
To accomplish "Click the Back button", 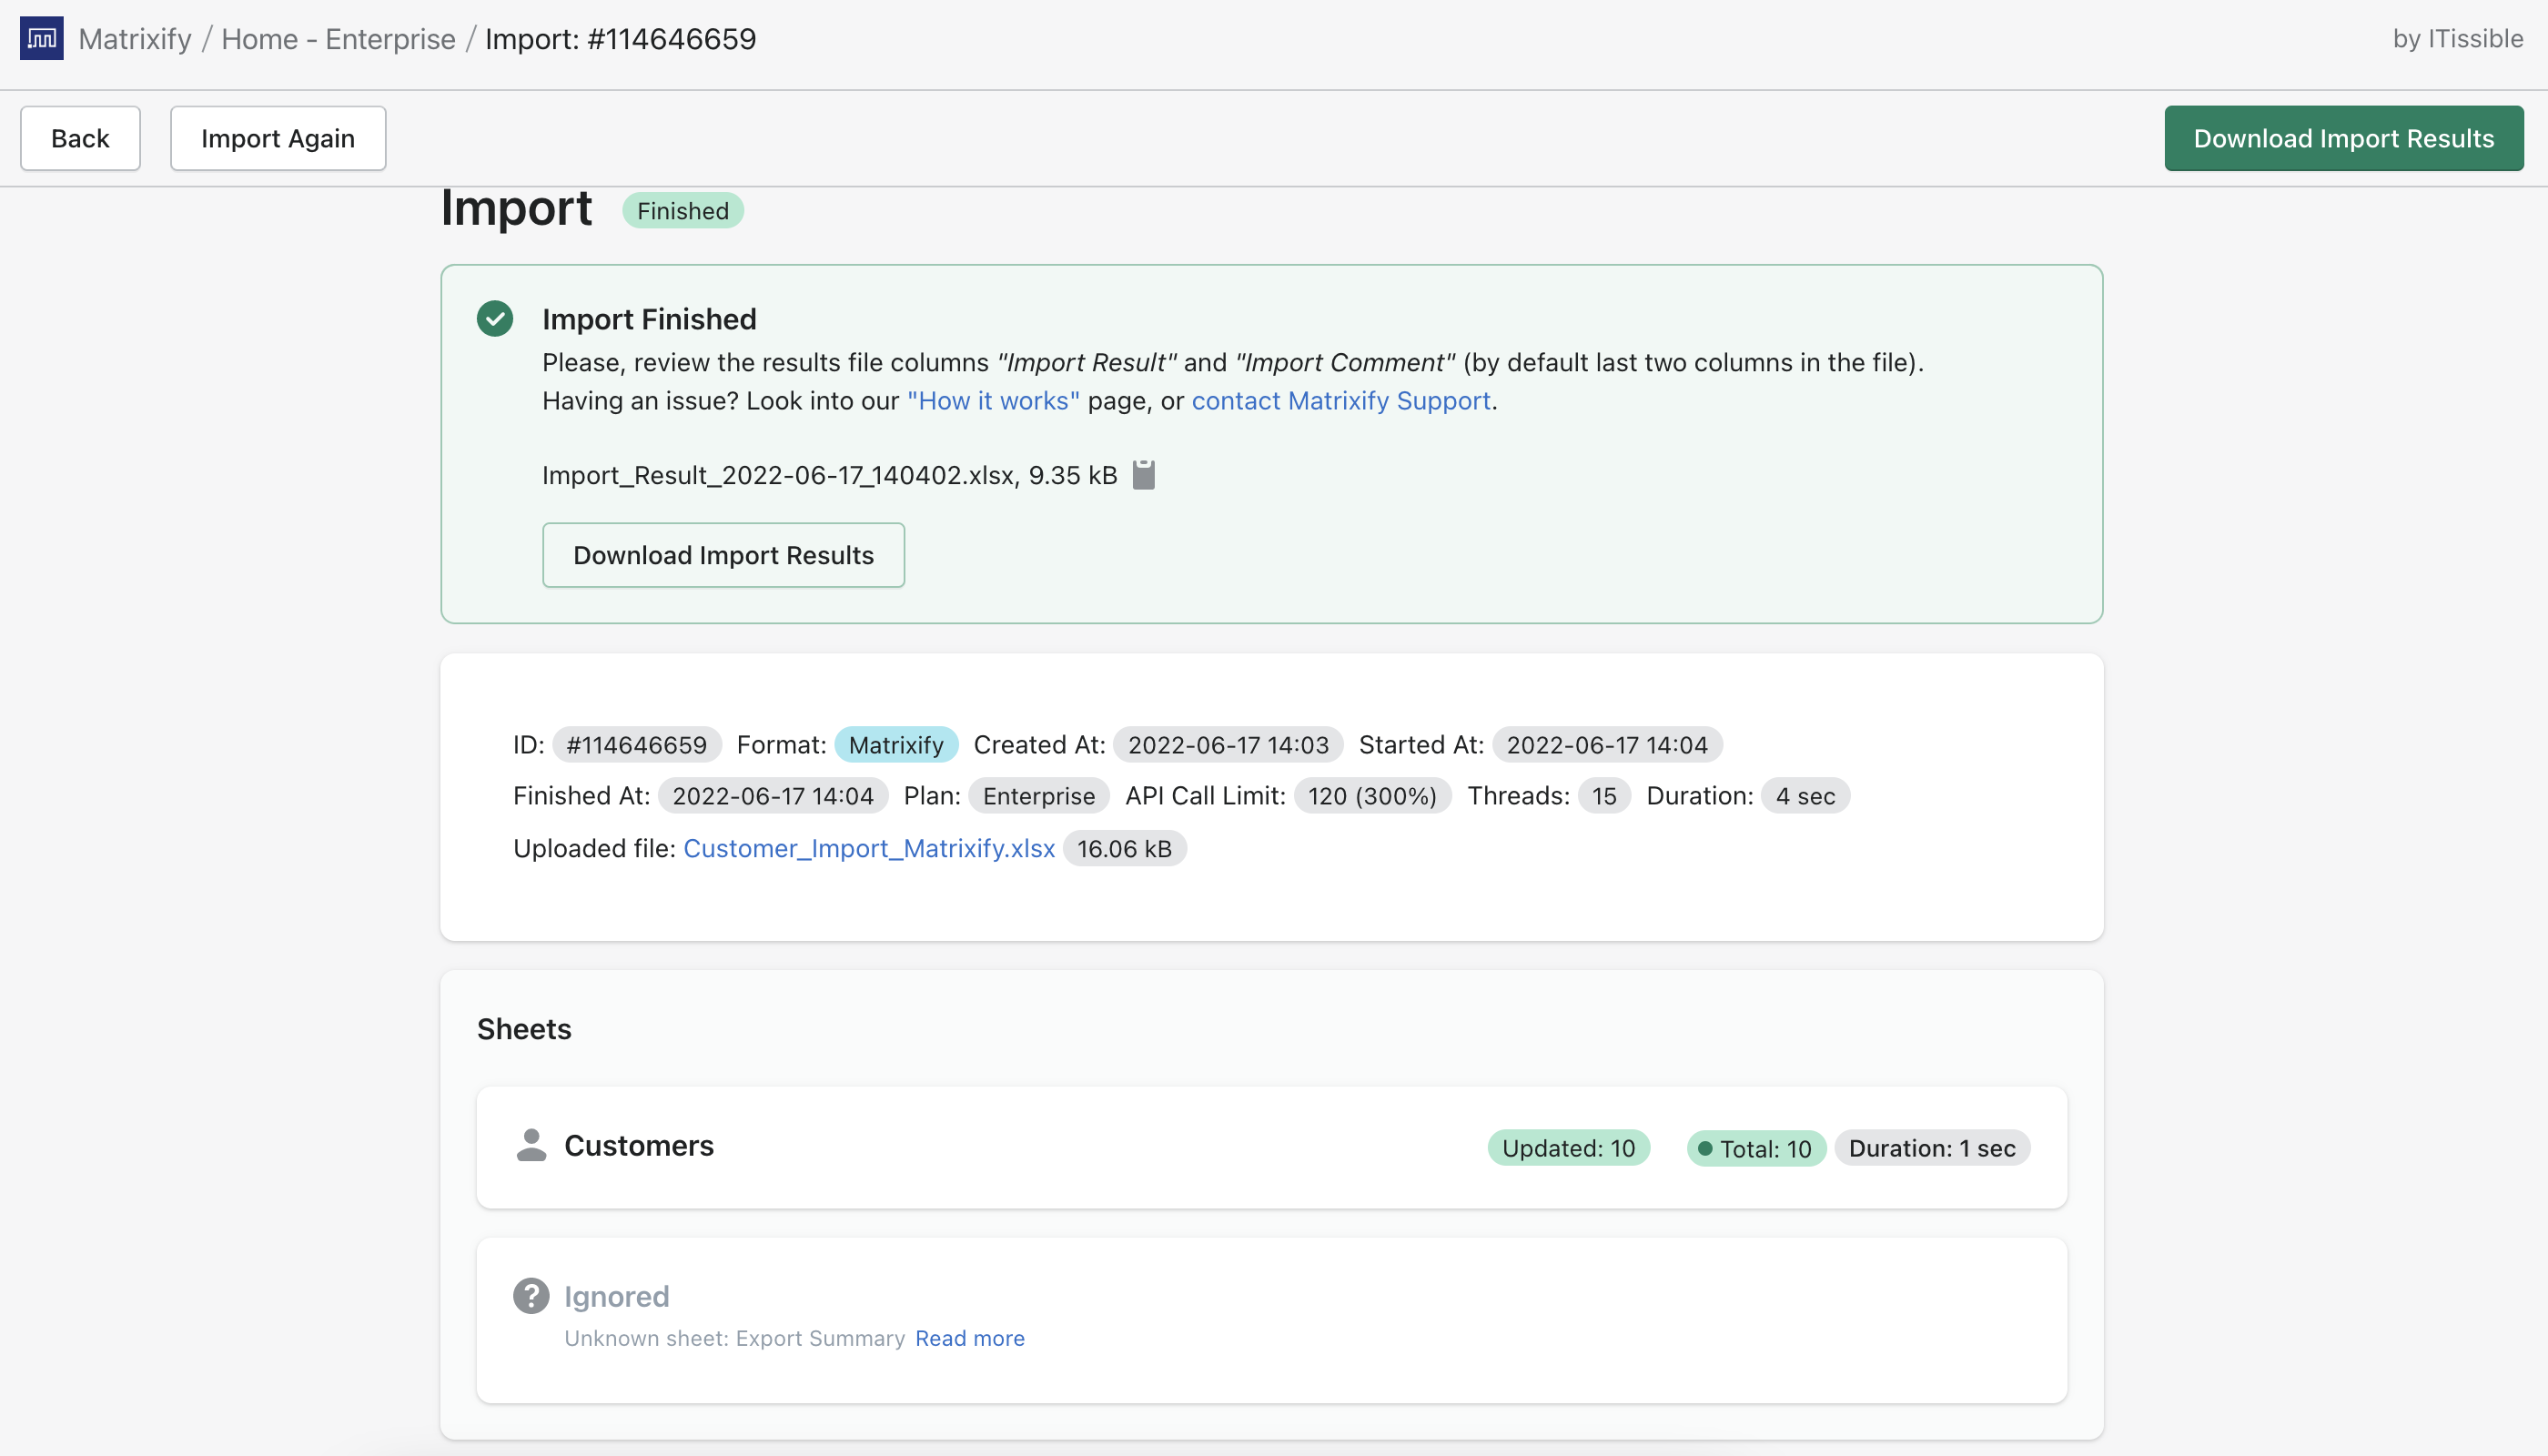I will (80, 138).
